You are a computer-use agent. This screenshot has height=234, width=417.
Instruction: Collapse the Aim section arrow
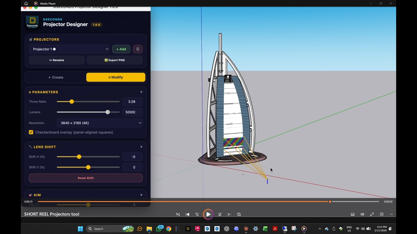click(x=141, y=195)
